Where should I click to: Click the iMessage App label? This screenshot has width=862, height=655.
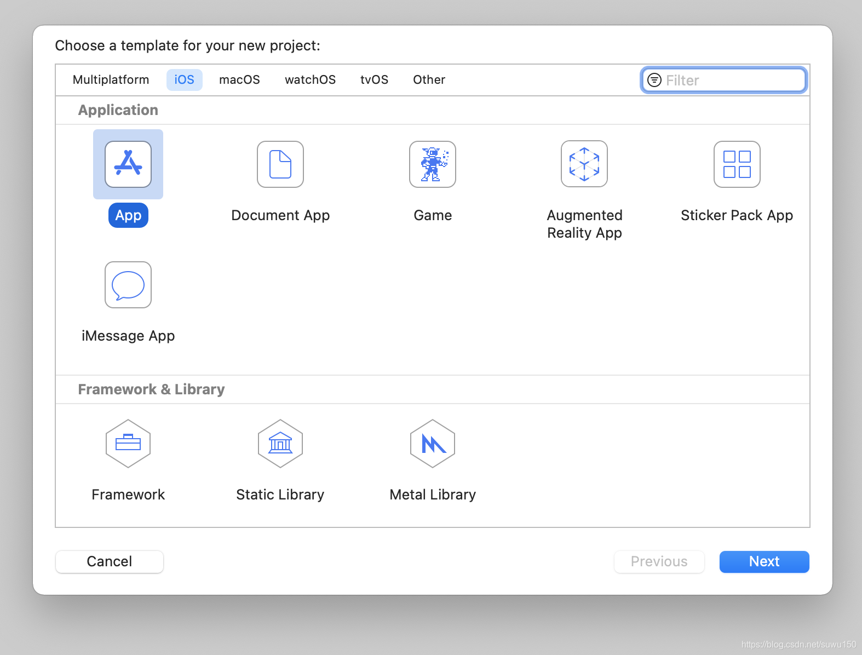[128, 336]
